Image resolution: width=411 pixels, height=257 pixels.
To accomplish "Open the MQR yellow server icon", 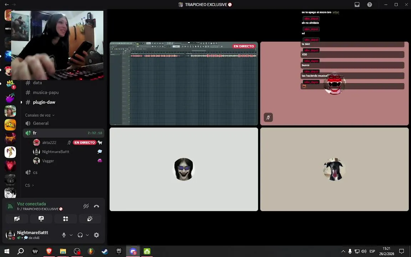I will 10,125.
